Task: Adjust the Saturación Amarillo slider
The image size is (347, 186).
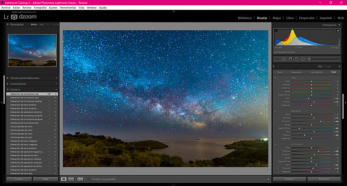Action: point(321,121)
